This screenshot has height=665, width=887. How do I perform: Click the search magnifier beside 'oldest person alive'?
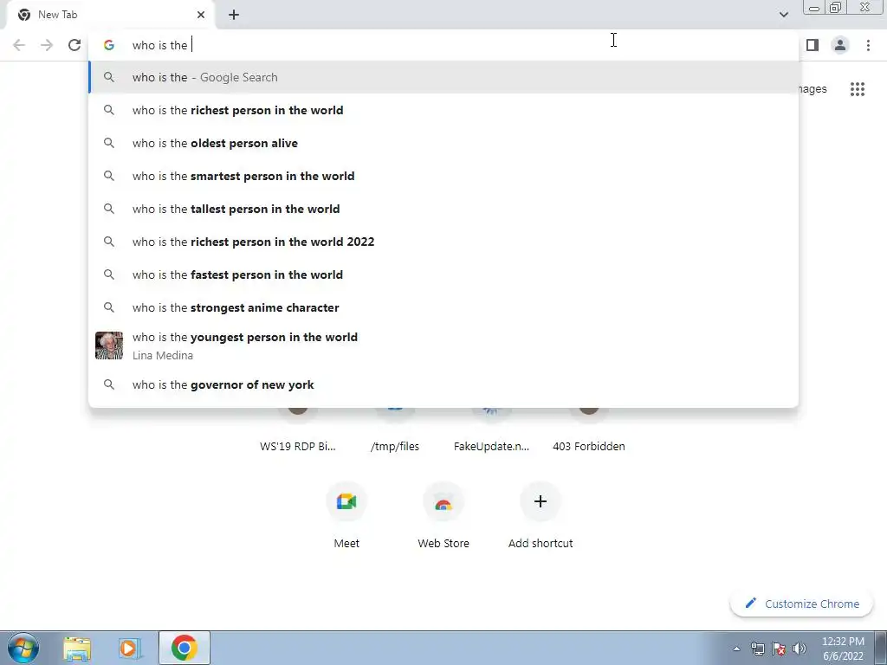click(x=108, y=143)
